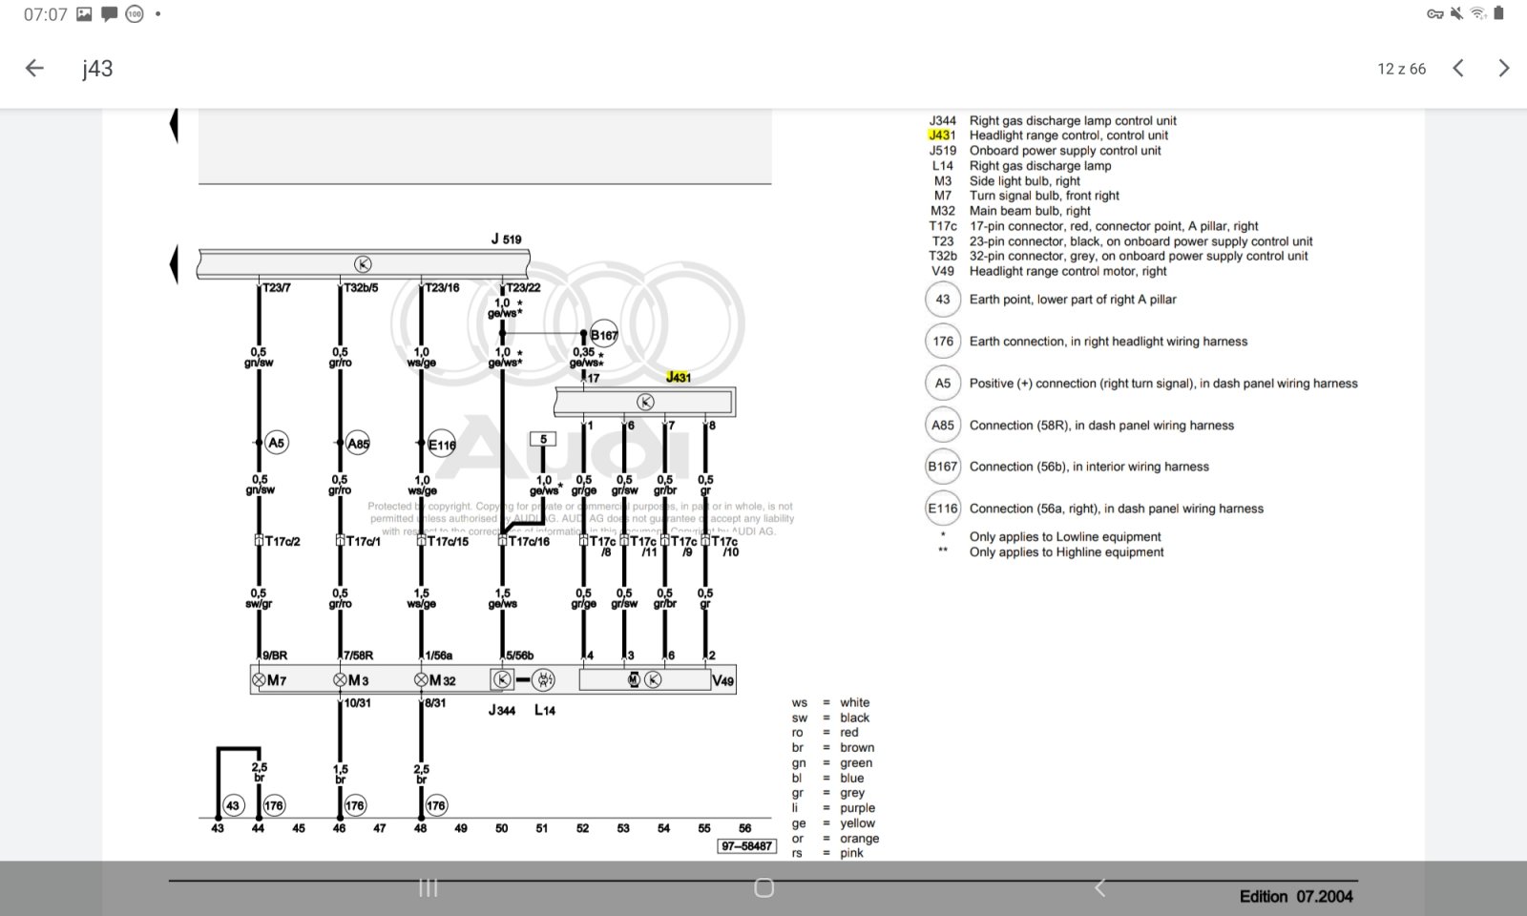Tap the B167 connection circle in diagram
Screen dimensions: 1527x916
(604, 335)
